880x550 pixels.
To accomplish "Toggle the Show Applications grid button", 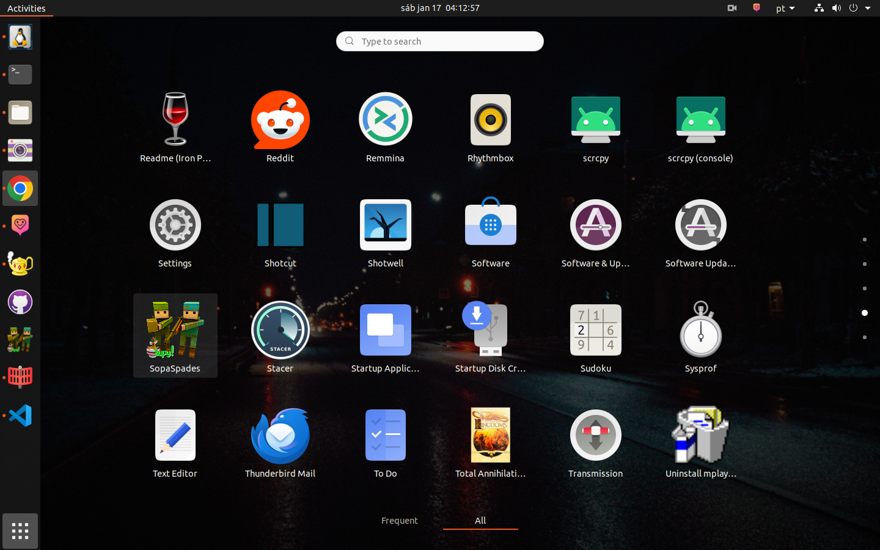I will point(20,531).
